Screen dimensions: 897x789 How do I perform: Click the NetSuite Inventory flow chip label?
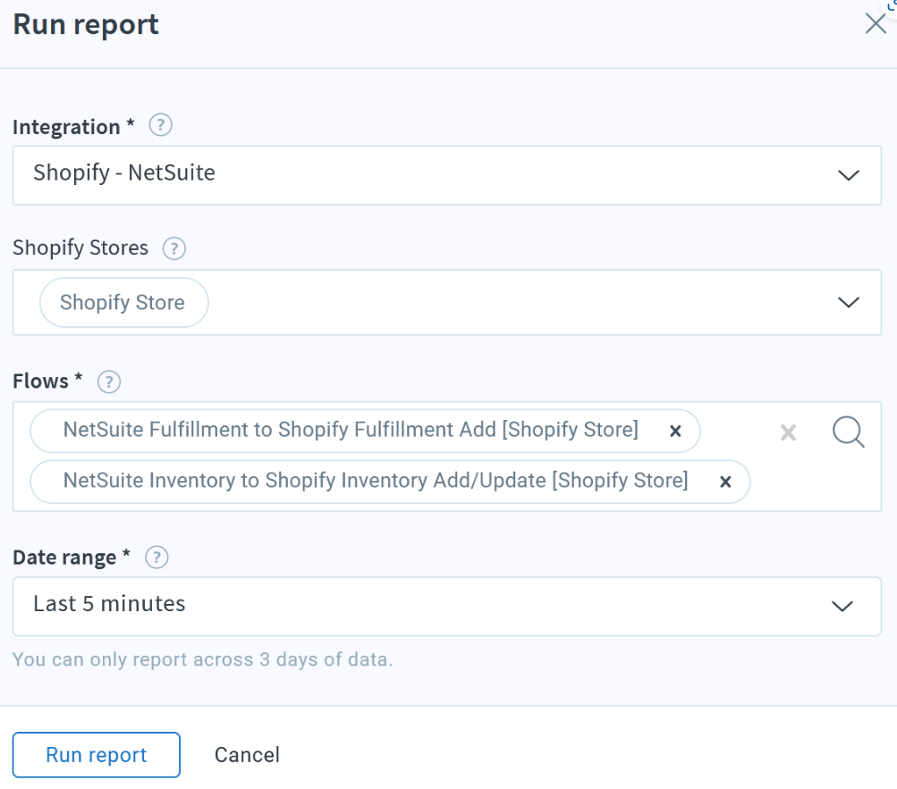pyautogui.click(x=375, y=482)
